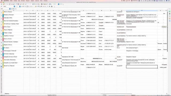The image size is (171, 96).
Task: Open Spotlight search in the menu bar
Action: click(164, 1)
